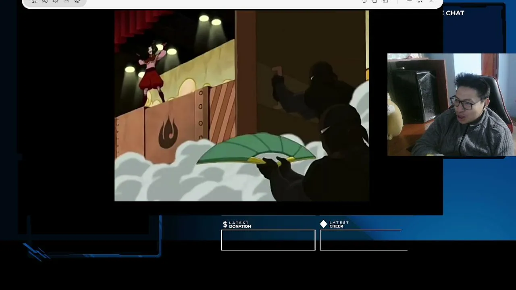Click the "LATEST DONATION" label
Screen dimensions: 516x290
240,224
